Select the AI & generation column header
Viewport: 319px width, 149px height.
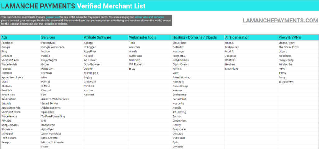251,37
